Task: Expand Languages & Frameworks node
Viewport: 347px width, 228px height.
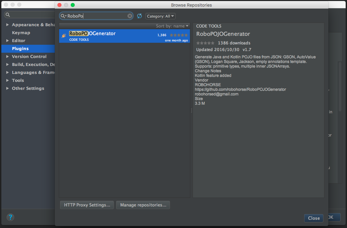Action: point(7,73)
